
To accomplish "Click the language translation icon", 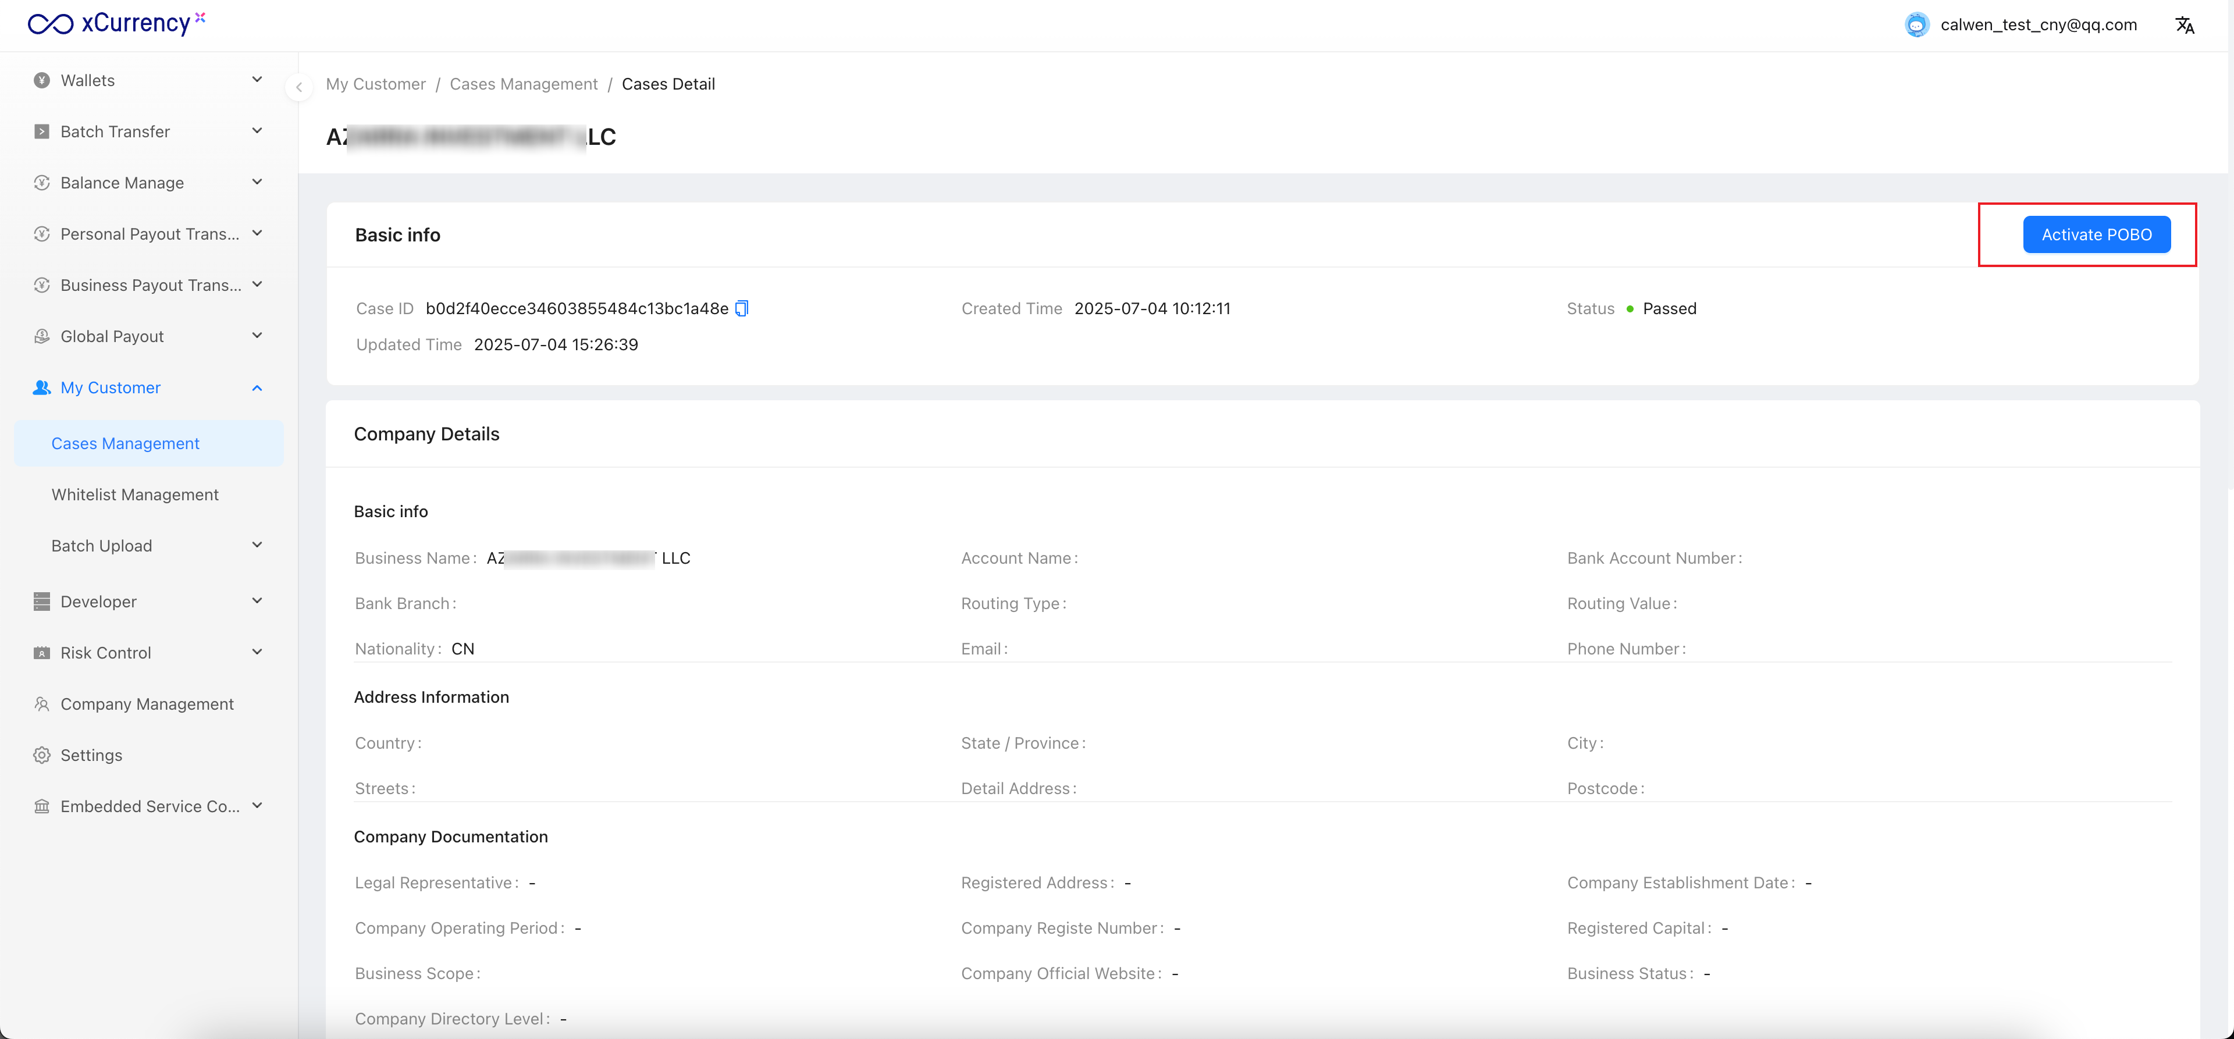I will point(2184,25).
